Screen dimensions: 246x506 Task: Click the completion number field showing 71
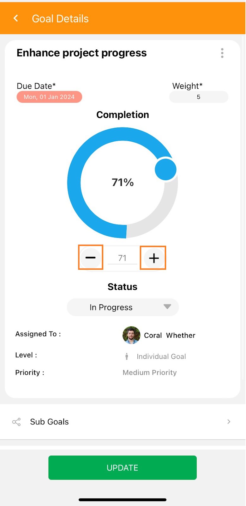[x=122, y=258]
